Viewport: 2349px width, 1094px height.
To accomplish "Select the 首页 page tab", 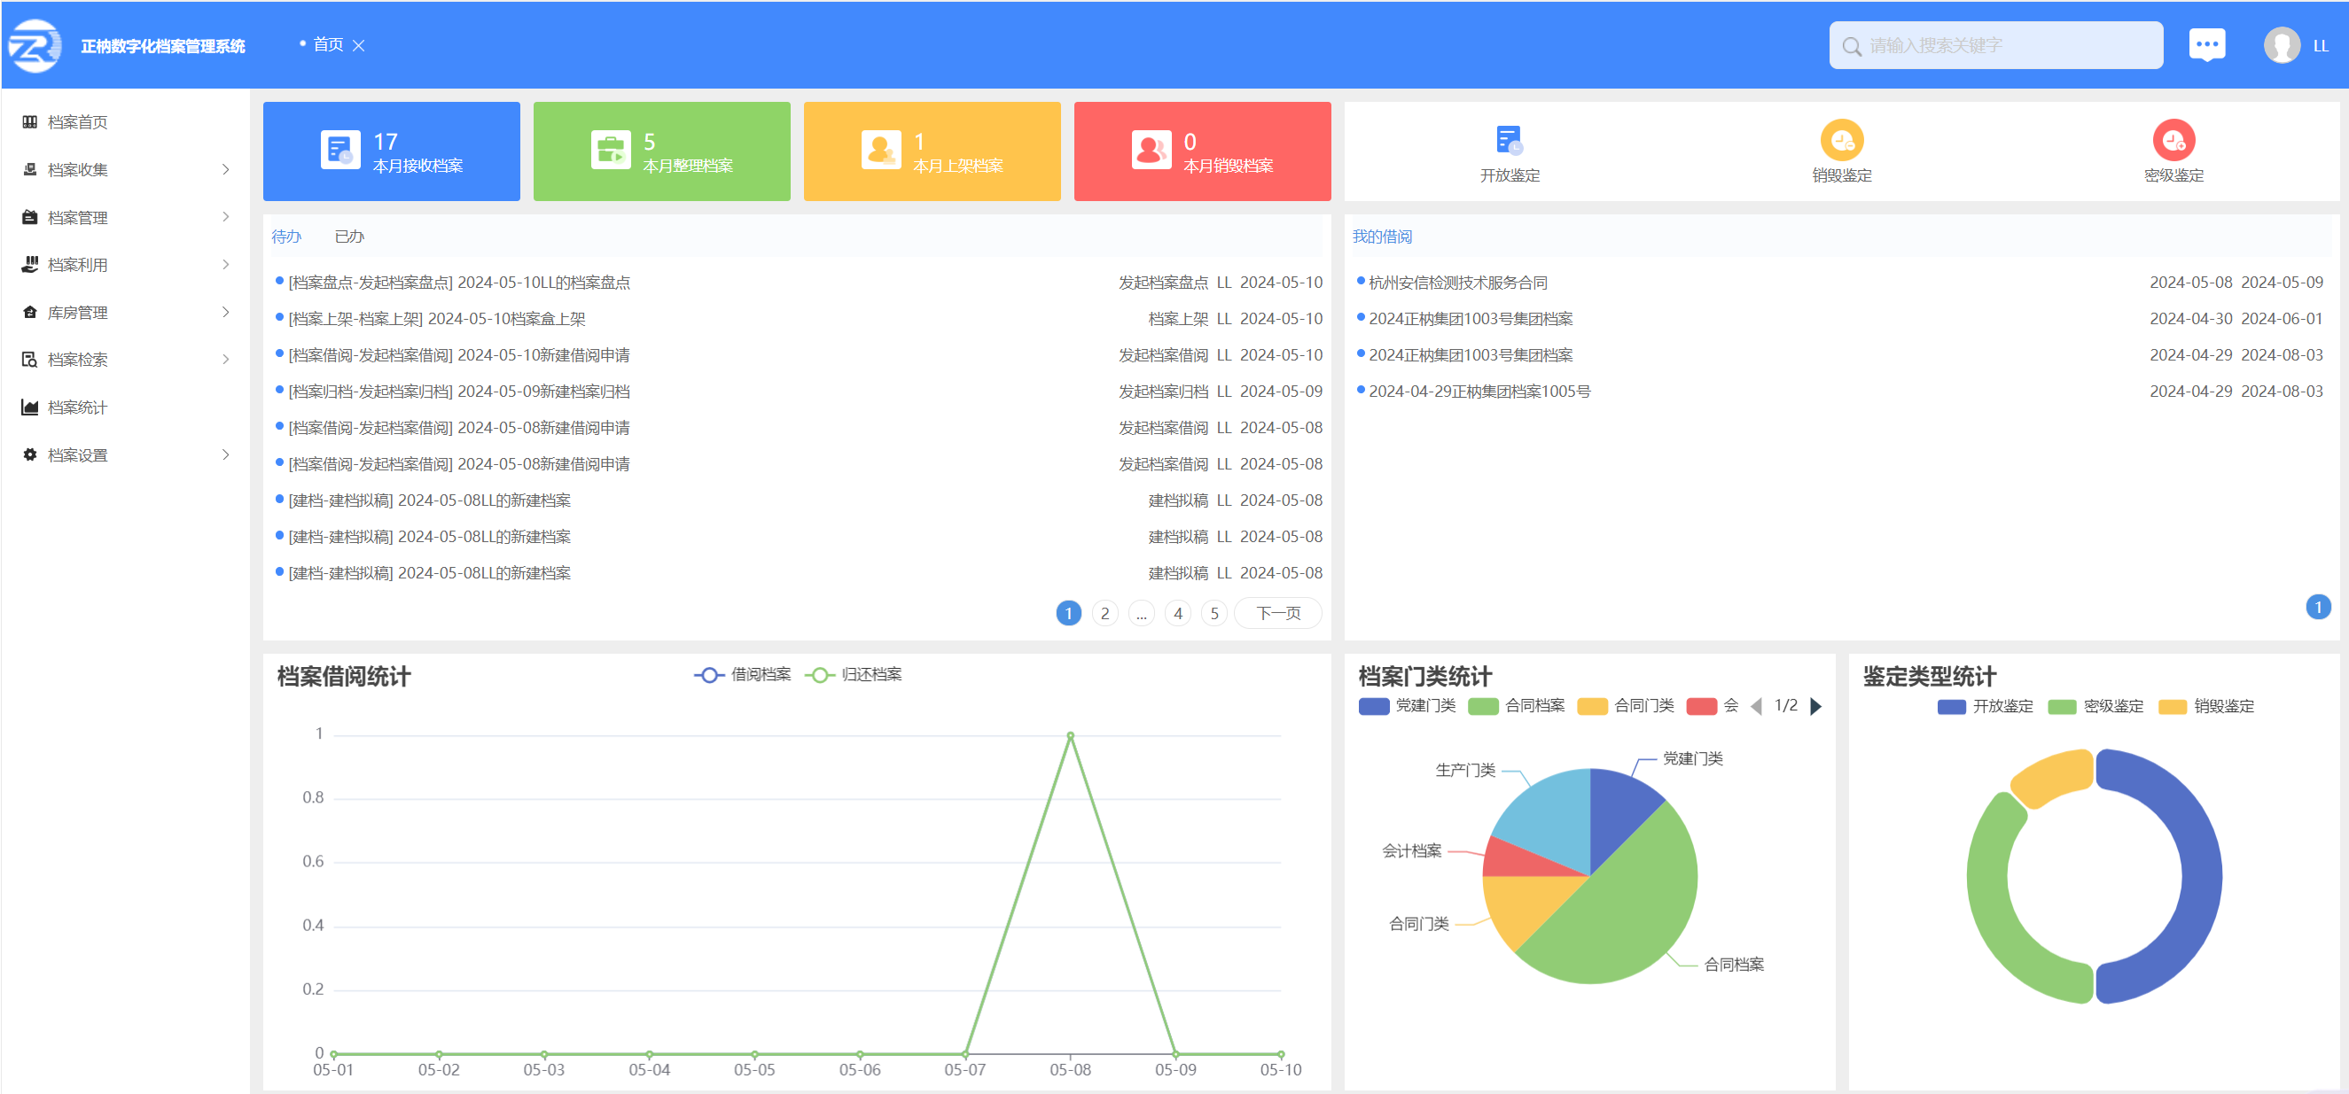I will click(x=327, y=44).
